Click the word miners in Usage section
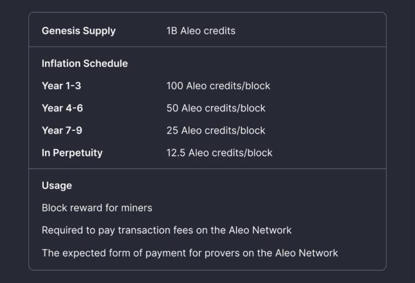This screenshot has width=415, height=283. pos(136,208)
